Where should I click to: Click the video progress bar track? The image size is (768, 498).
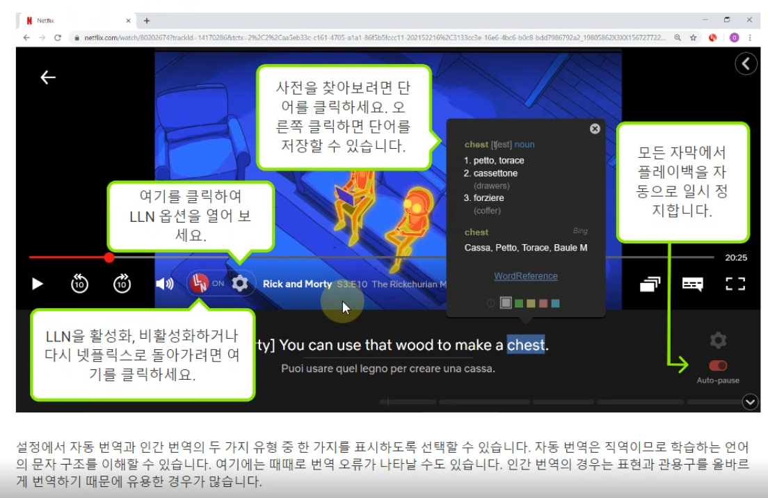click(371, 257)
